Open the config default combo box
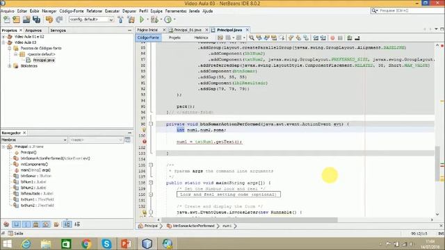Image resolution: width=445 pixels, height=250 pixels. tap(91, 19)
